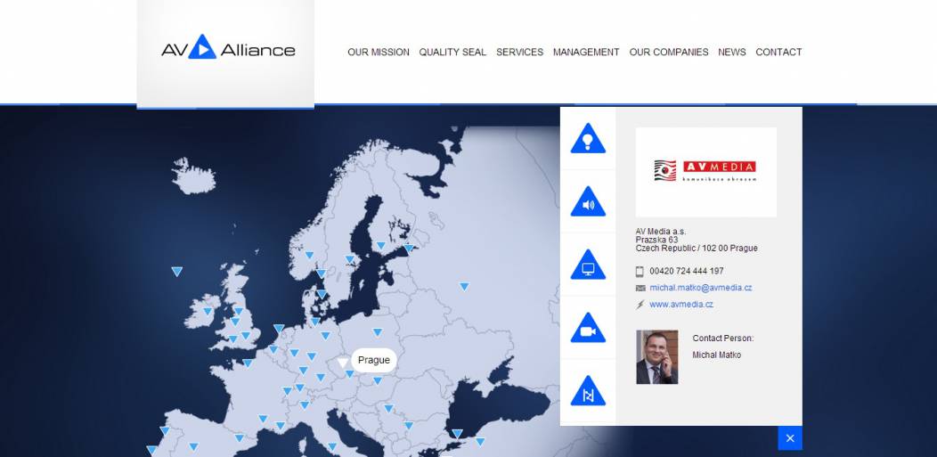Image resolution: width=937 pixels, height=457 pixels.
Task: Select the marker in Atlantic northwest of Scotland
Action: click(176, 271)
